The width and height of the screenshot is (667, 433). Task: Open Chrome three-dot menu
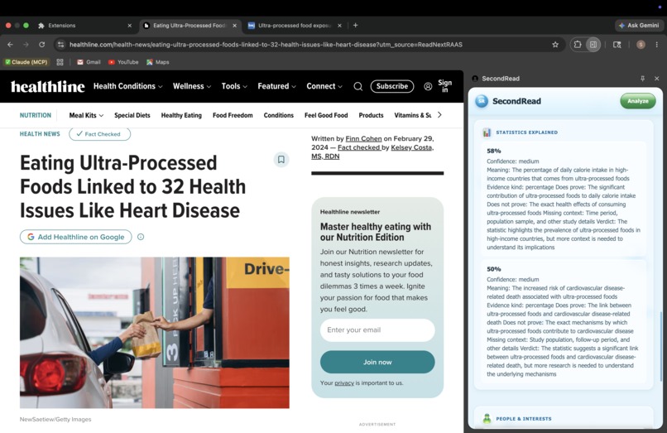[x=657, y=44]
